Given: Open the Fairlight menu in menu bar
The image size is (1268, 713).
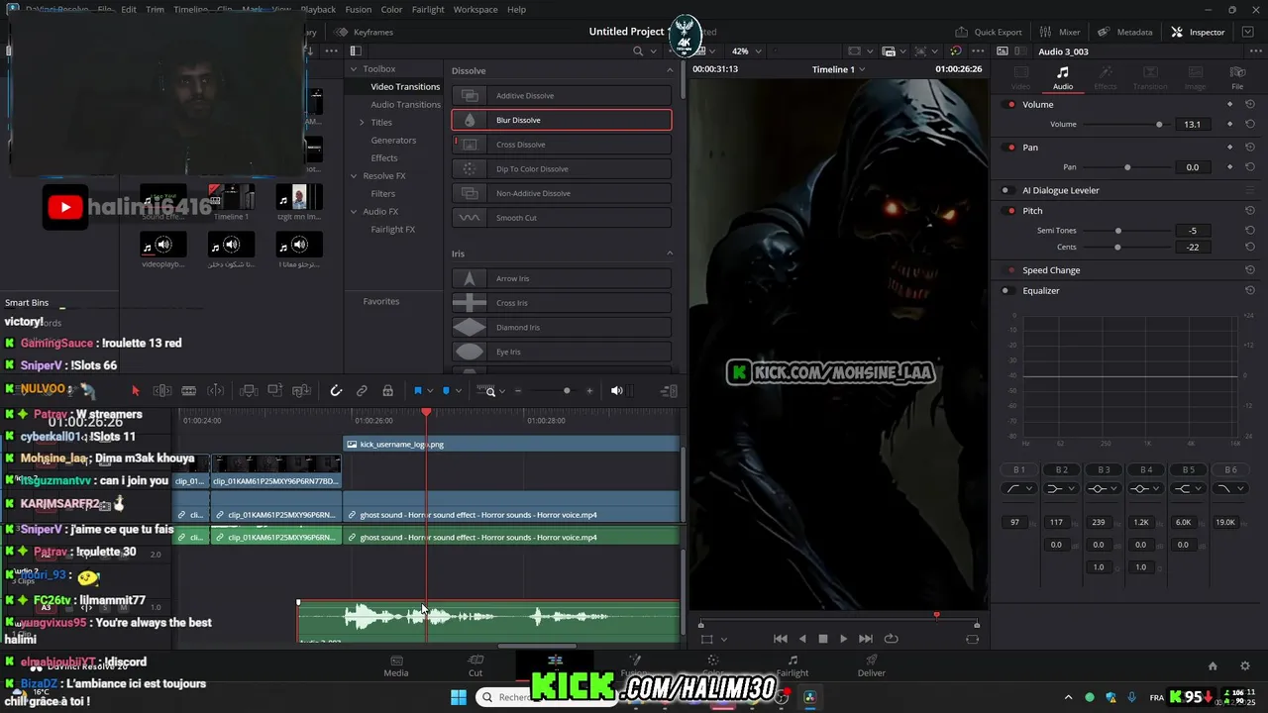Looking at the screenshot, I should click(428, 9).
